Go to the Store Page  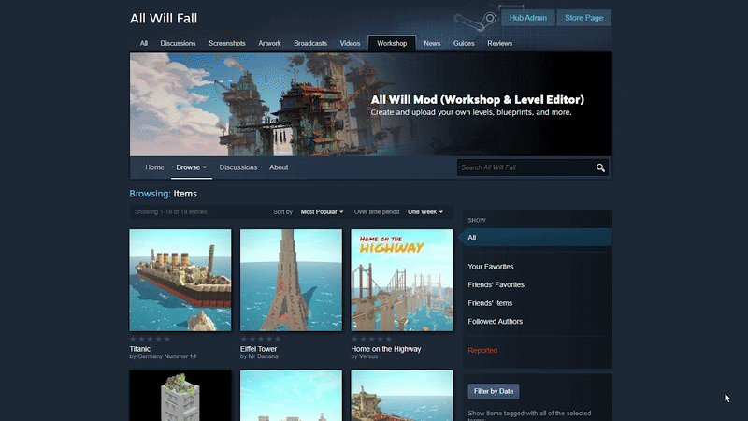pyautogui.click(x=583, y=18)
